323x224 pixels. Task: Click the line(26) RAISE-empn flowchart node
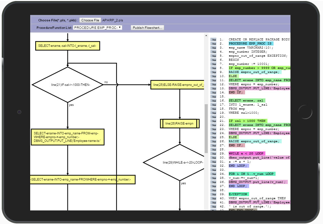point(179,124)
